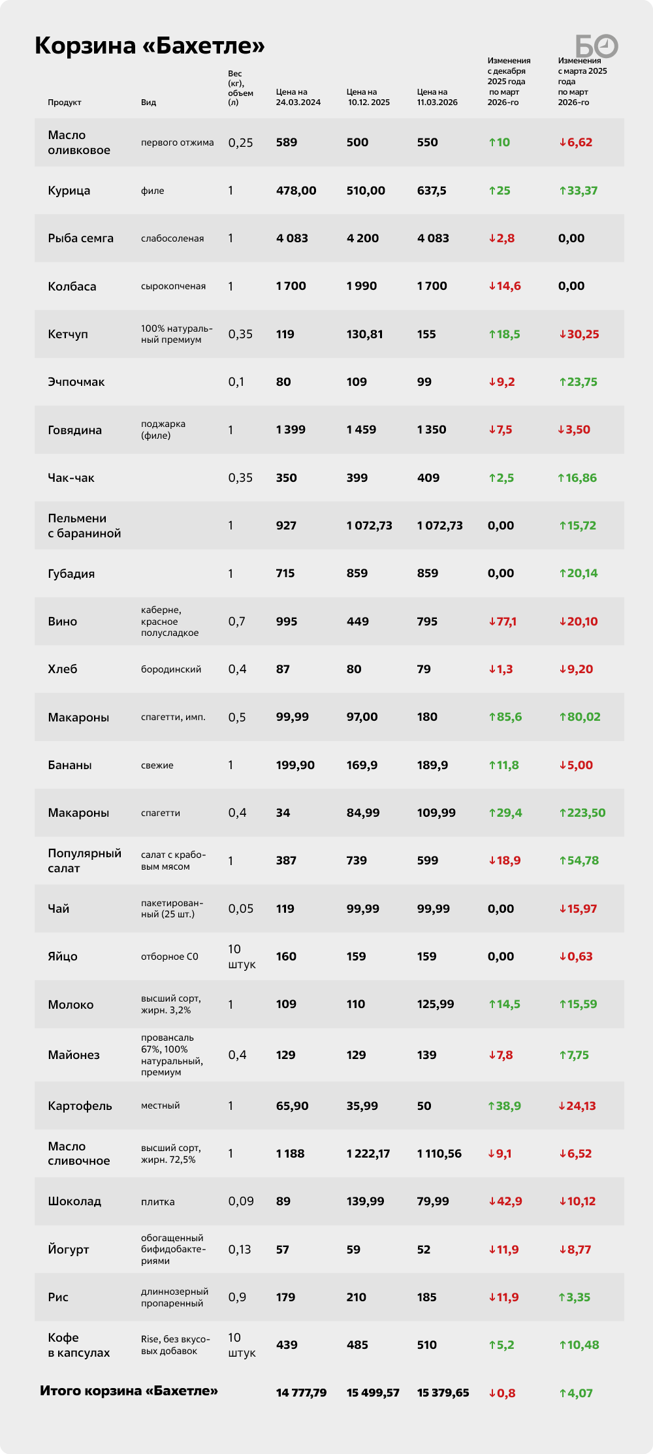Click the green arrow next to 223,50
Screen dimensions: 653x1454
click(x=562, y=813)
